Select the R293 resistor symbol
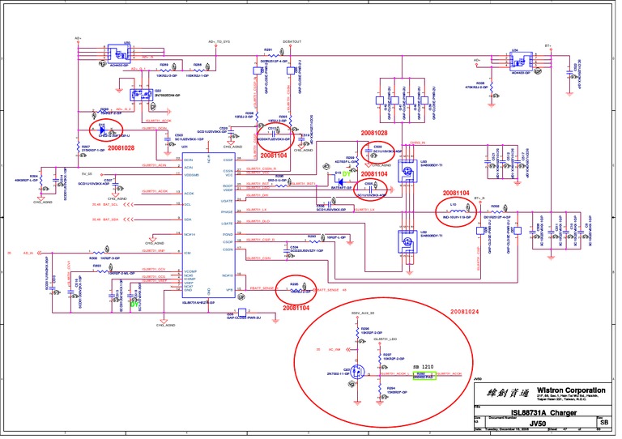The width and height of the screenshot is (622, 439). (314, 241)
